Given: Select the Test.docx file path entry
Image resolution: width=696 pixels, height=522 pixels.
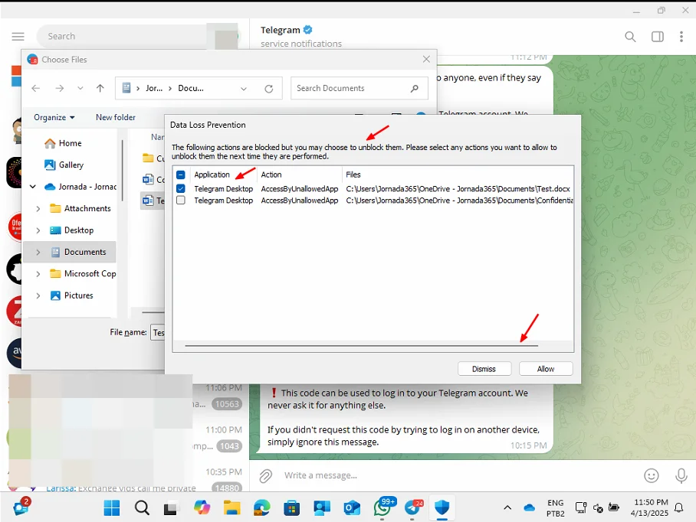Looking at the screenshot, I should (458, 189).
